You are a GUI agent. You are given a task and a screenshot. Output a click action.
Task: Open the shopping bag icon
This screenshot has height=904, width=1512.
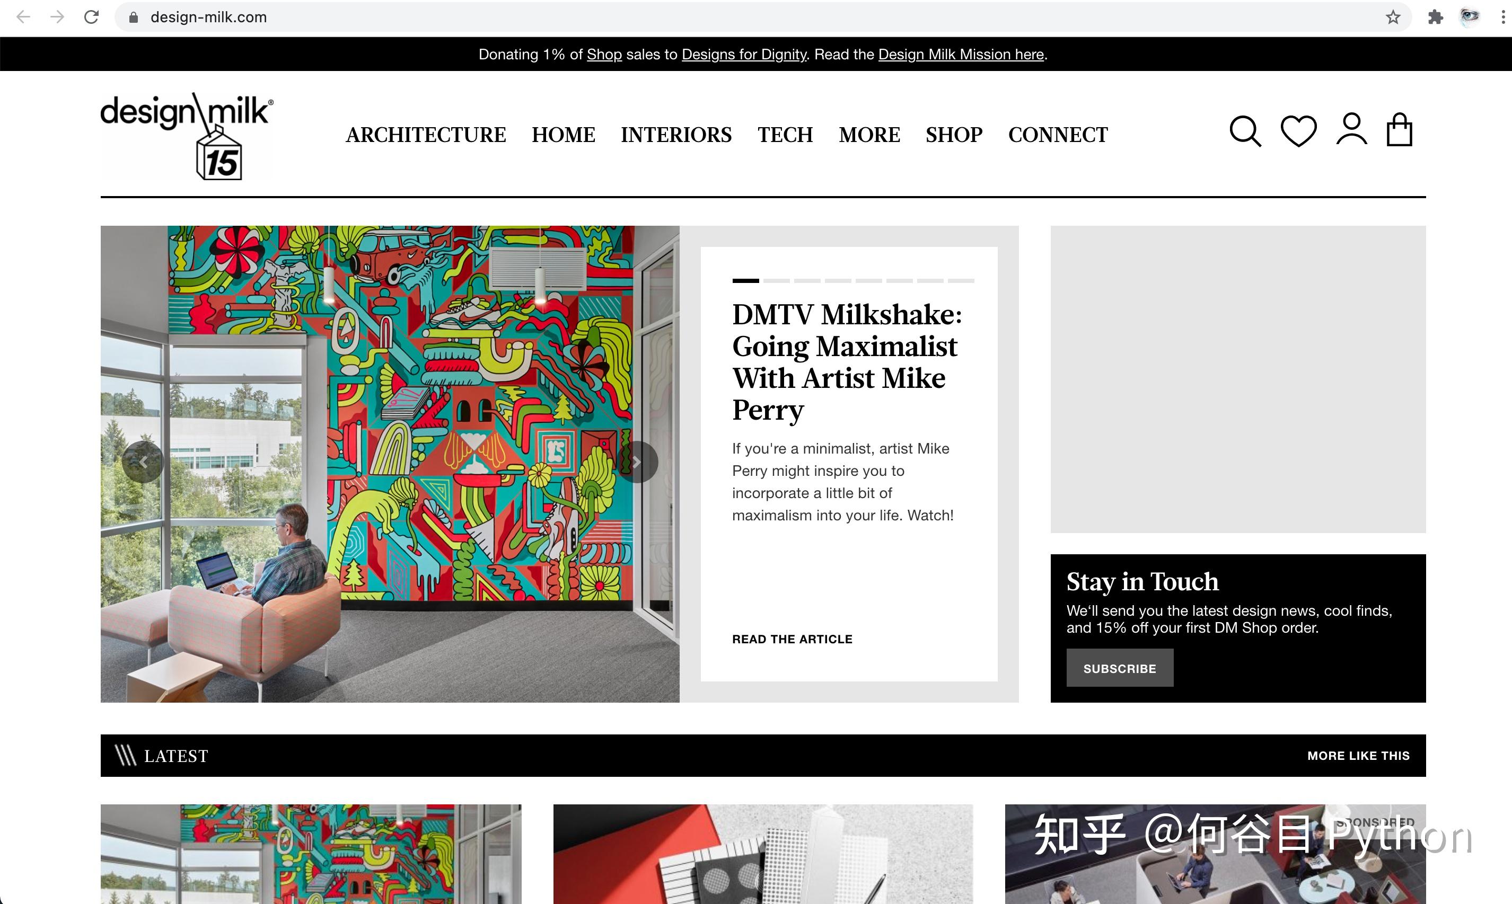point(1399,129)
